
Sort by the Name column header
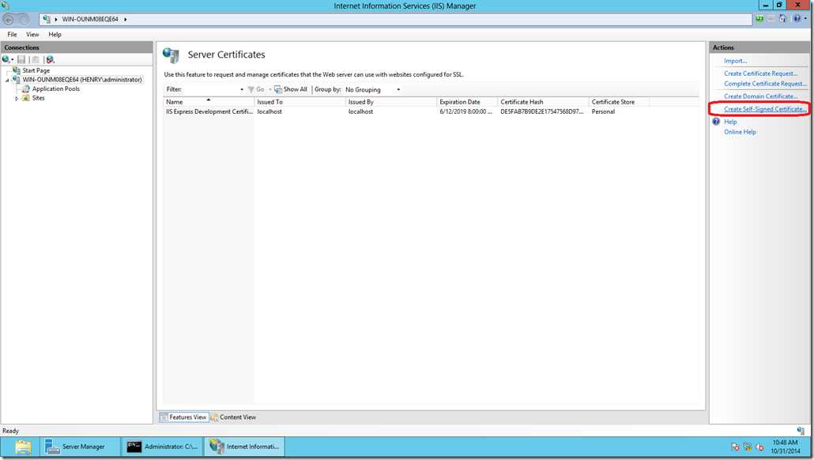click(x=209, y=102)
